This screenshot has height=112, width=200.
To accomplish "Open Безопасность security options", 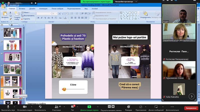I will tap(40, 108).
